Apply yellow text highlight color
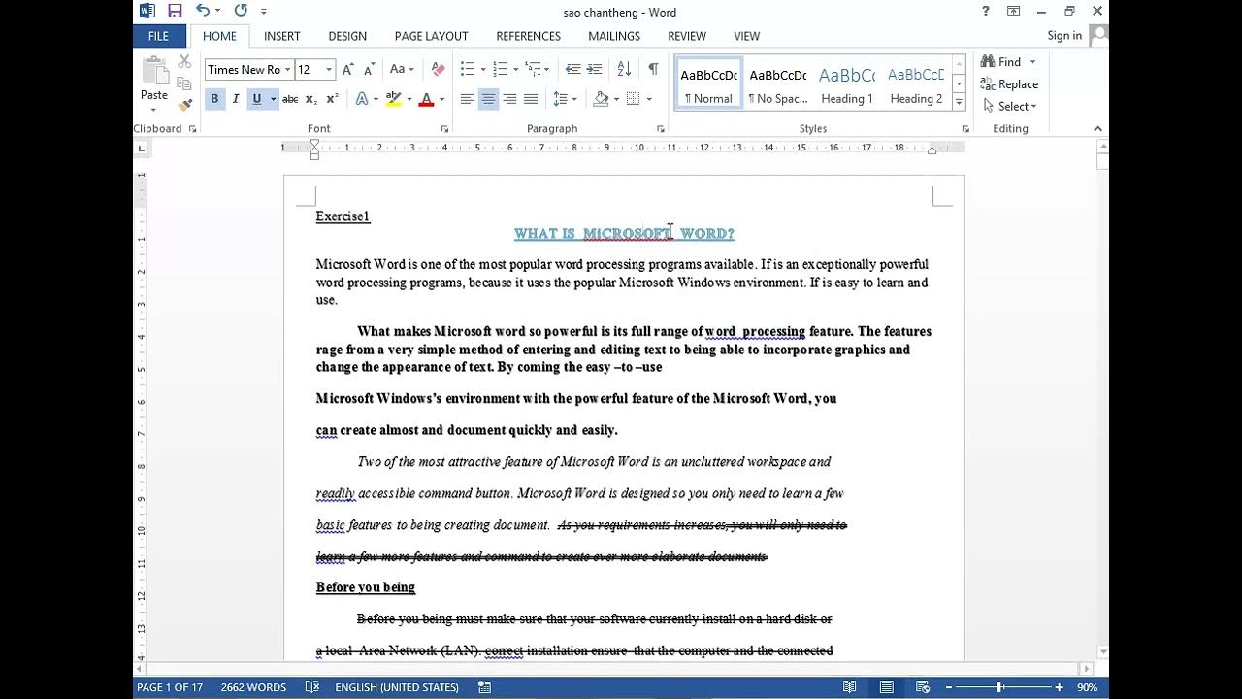 click(x=393, y=99)
